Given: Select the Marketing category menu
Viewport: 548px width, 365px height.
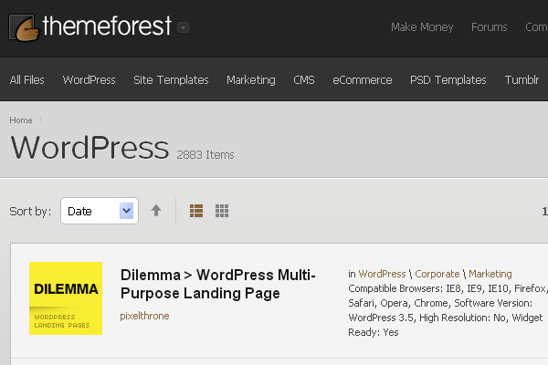Looking at the screenshot, I should point(251,80).
